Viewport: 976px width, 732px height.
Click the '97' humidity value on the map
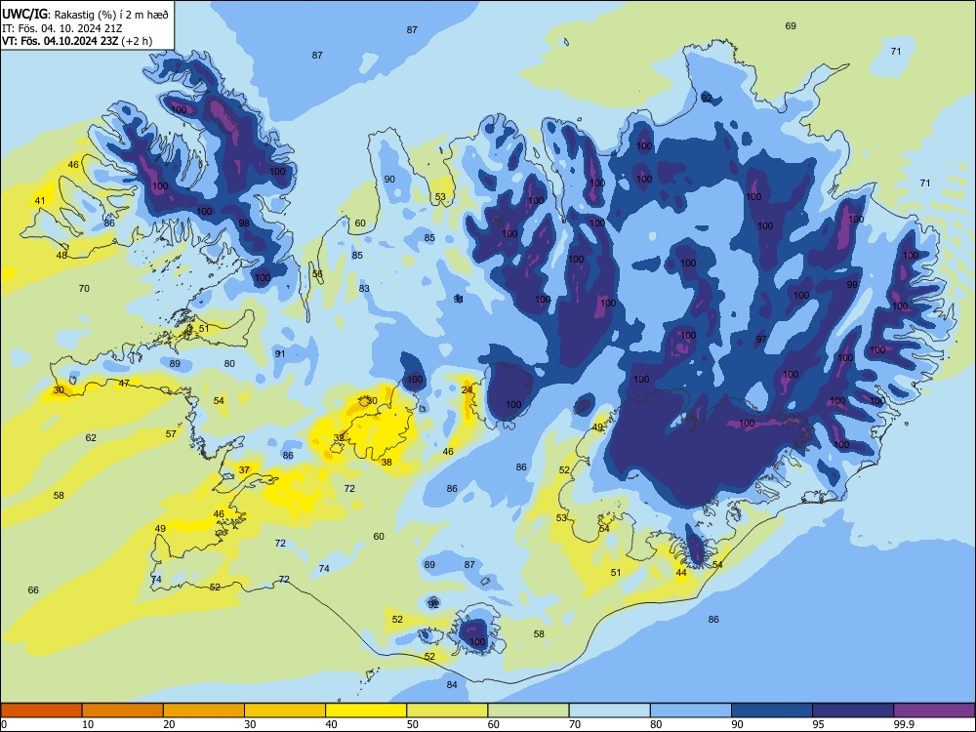tap(761, 340)
